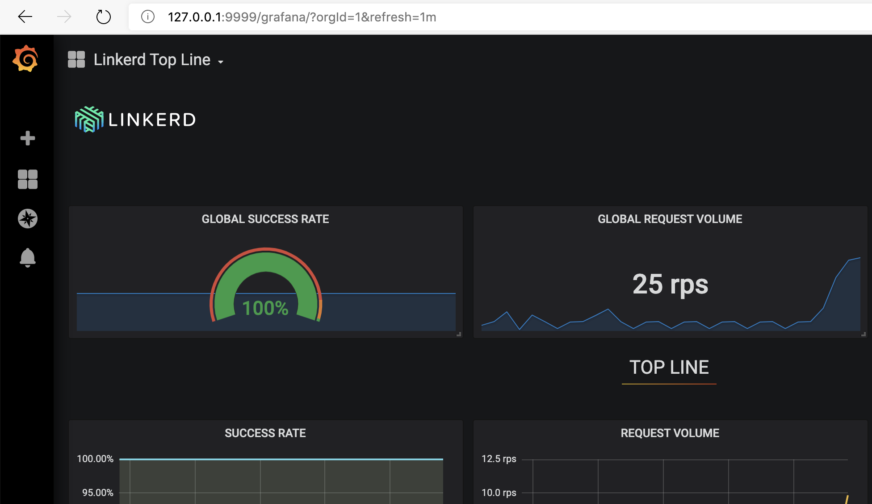Click the 10.0 rps axis label
The image size is (872, 504).
coord(499,493)
